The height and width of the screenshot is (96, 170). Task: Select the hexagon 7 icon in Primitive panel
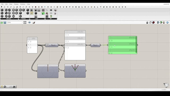pos(20,13)
